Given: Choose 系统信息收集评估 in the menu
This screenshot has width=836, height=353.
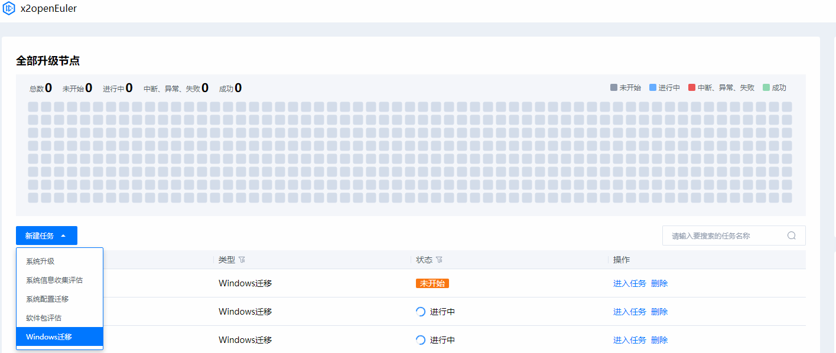Looking at the screenshot, I should point(54,280).
